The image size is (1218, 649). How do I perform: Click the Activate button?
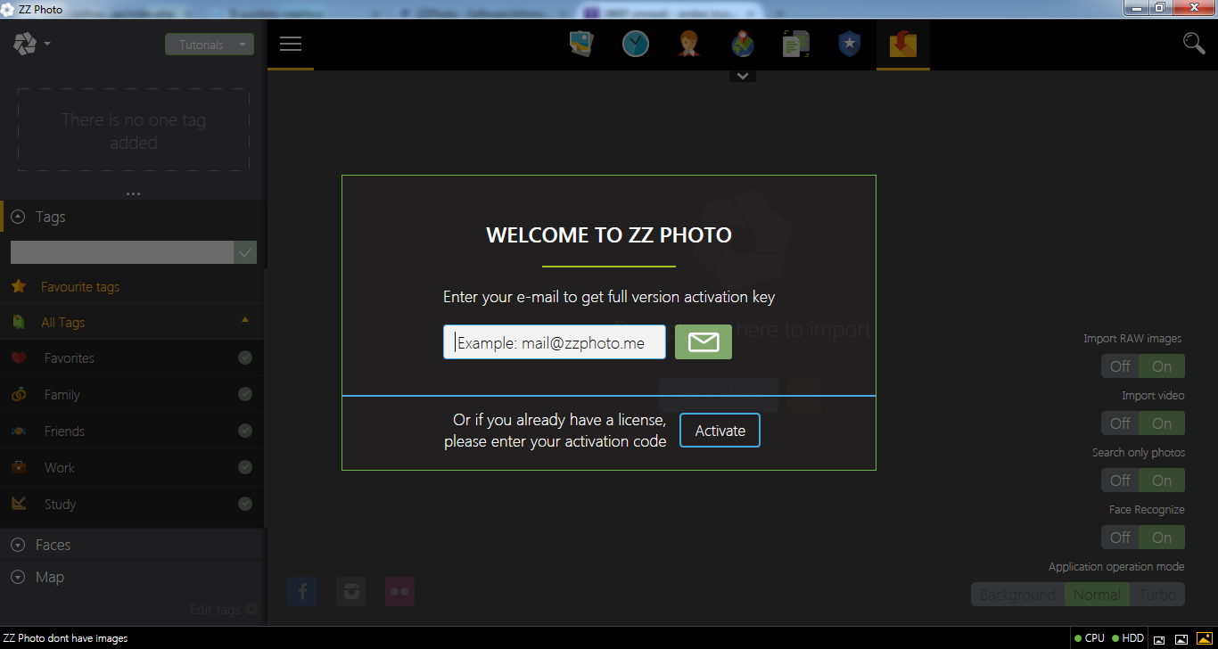point(720,431)
